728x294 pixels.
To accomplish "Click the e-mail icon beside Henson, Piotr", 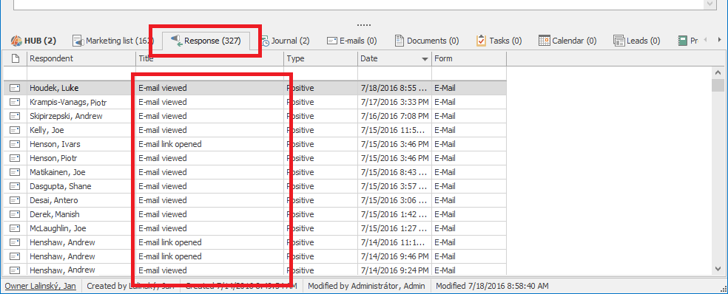I will (x=15, y=158).
